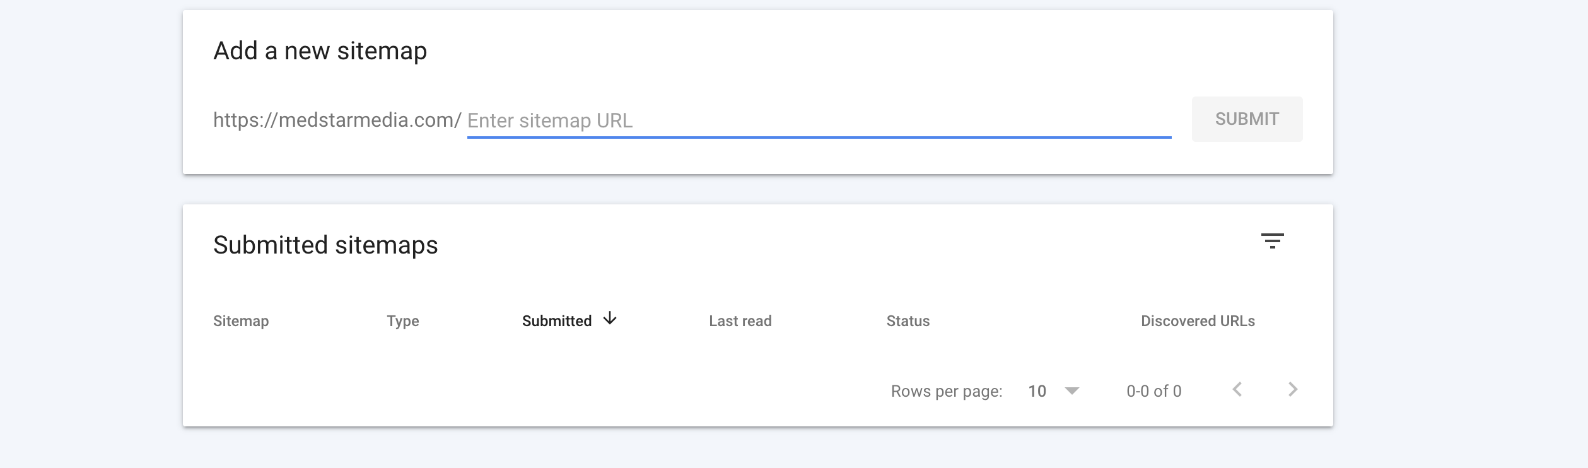The width and height of the screenshot is (1588, 468).
Task: Expand the Rows per page dropdown arrow
Action: point(1071,391)
